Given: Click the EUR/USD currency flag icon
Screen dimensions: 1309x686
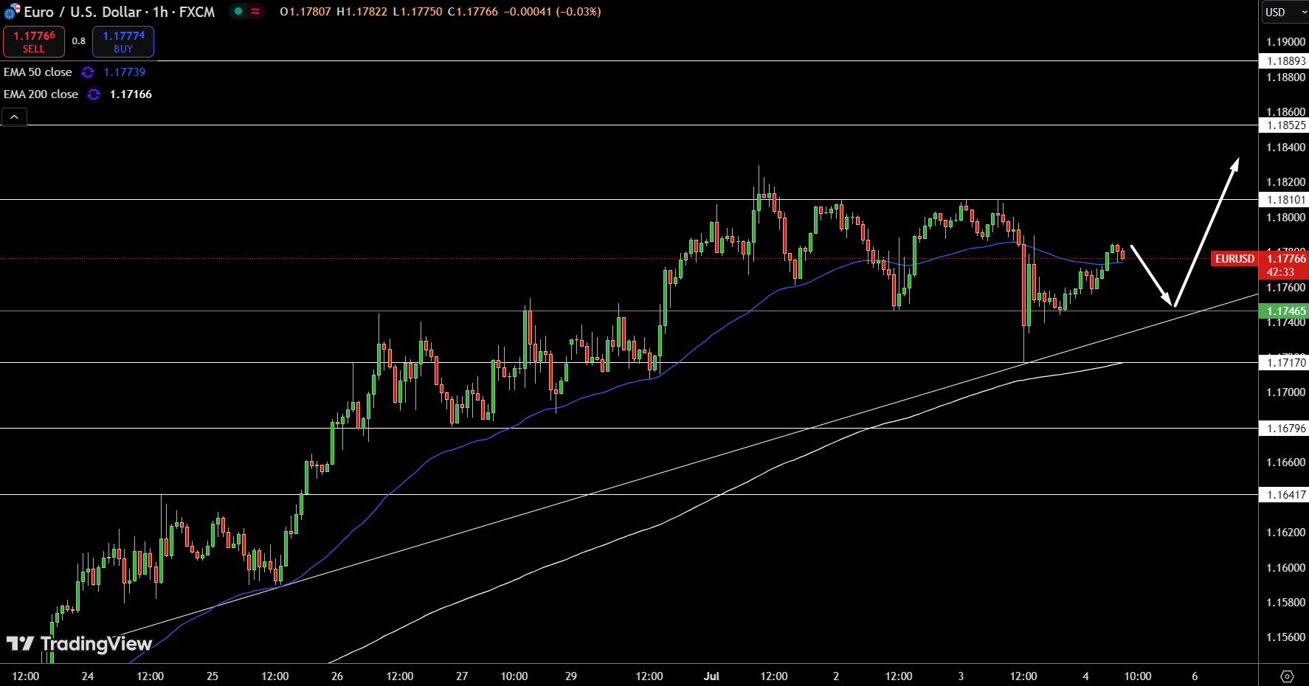Looking at the screenshot, I should click(x=12, y=11).
